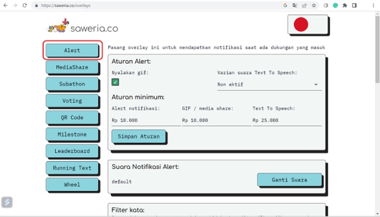Open the extensions puzzle icon
Image resolution: width=380 pixels, height=217 pixels.
point(345,6)
